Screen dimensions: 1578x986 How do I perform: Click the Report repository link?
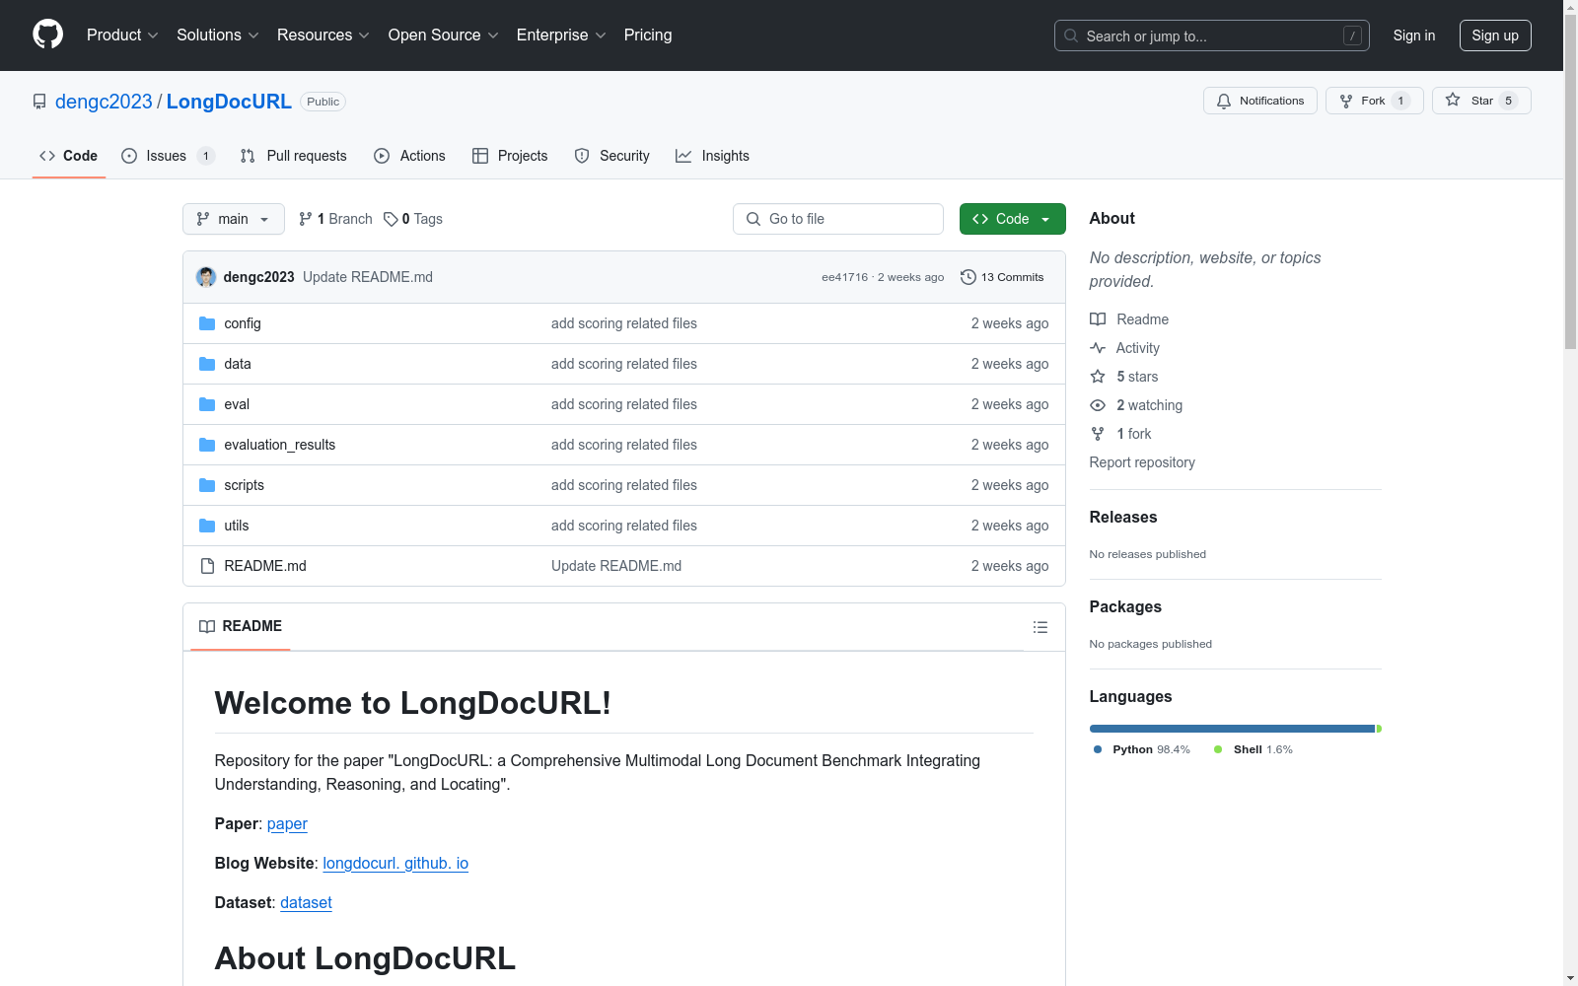(1142, 462)
